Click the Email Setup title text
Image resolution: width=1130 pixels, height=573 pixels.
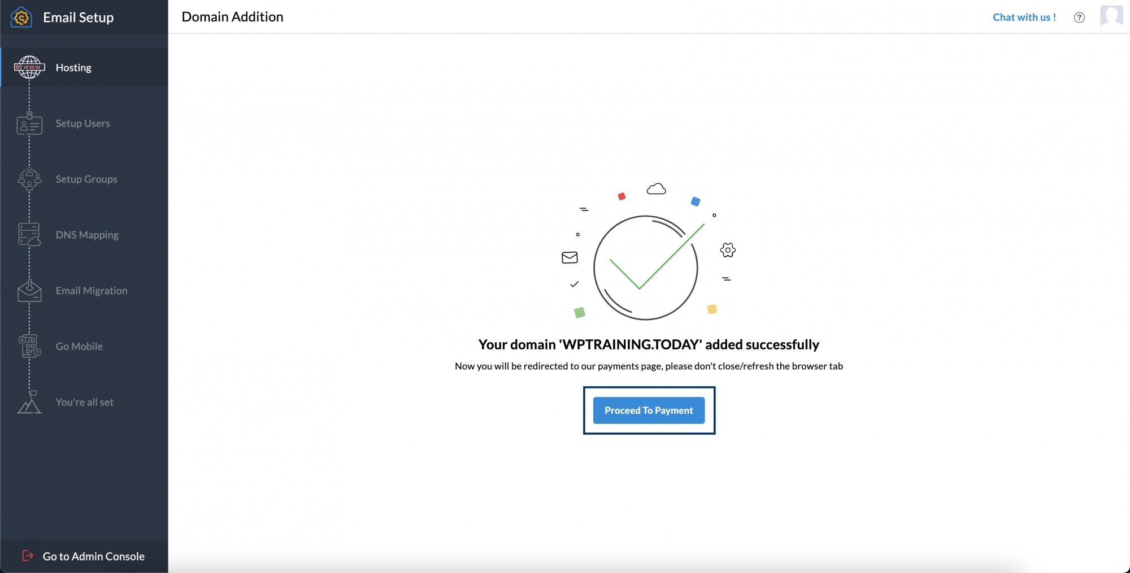point(79,18)
